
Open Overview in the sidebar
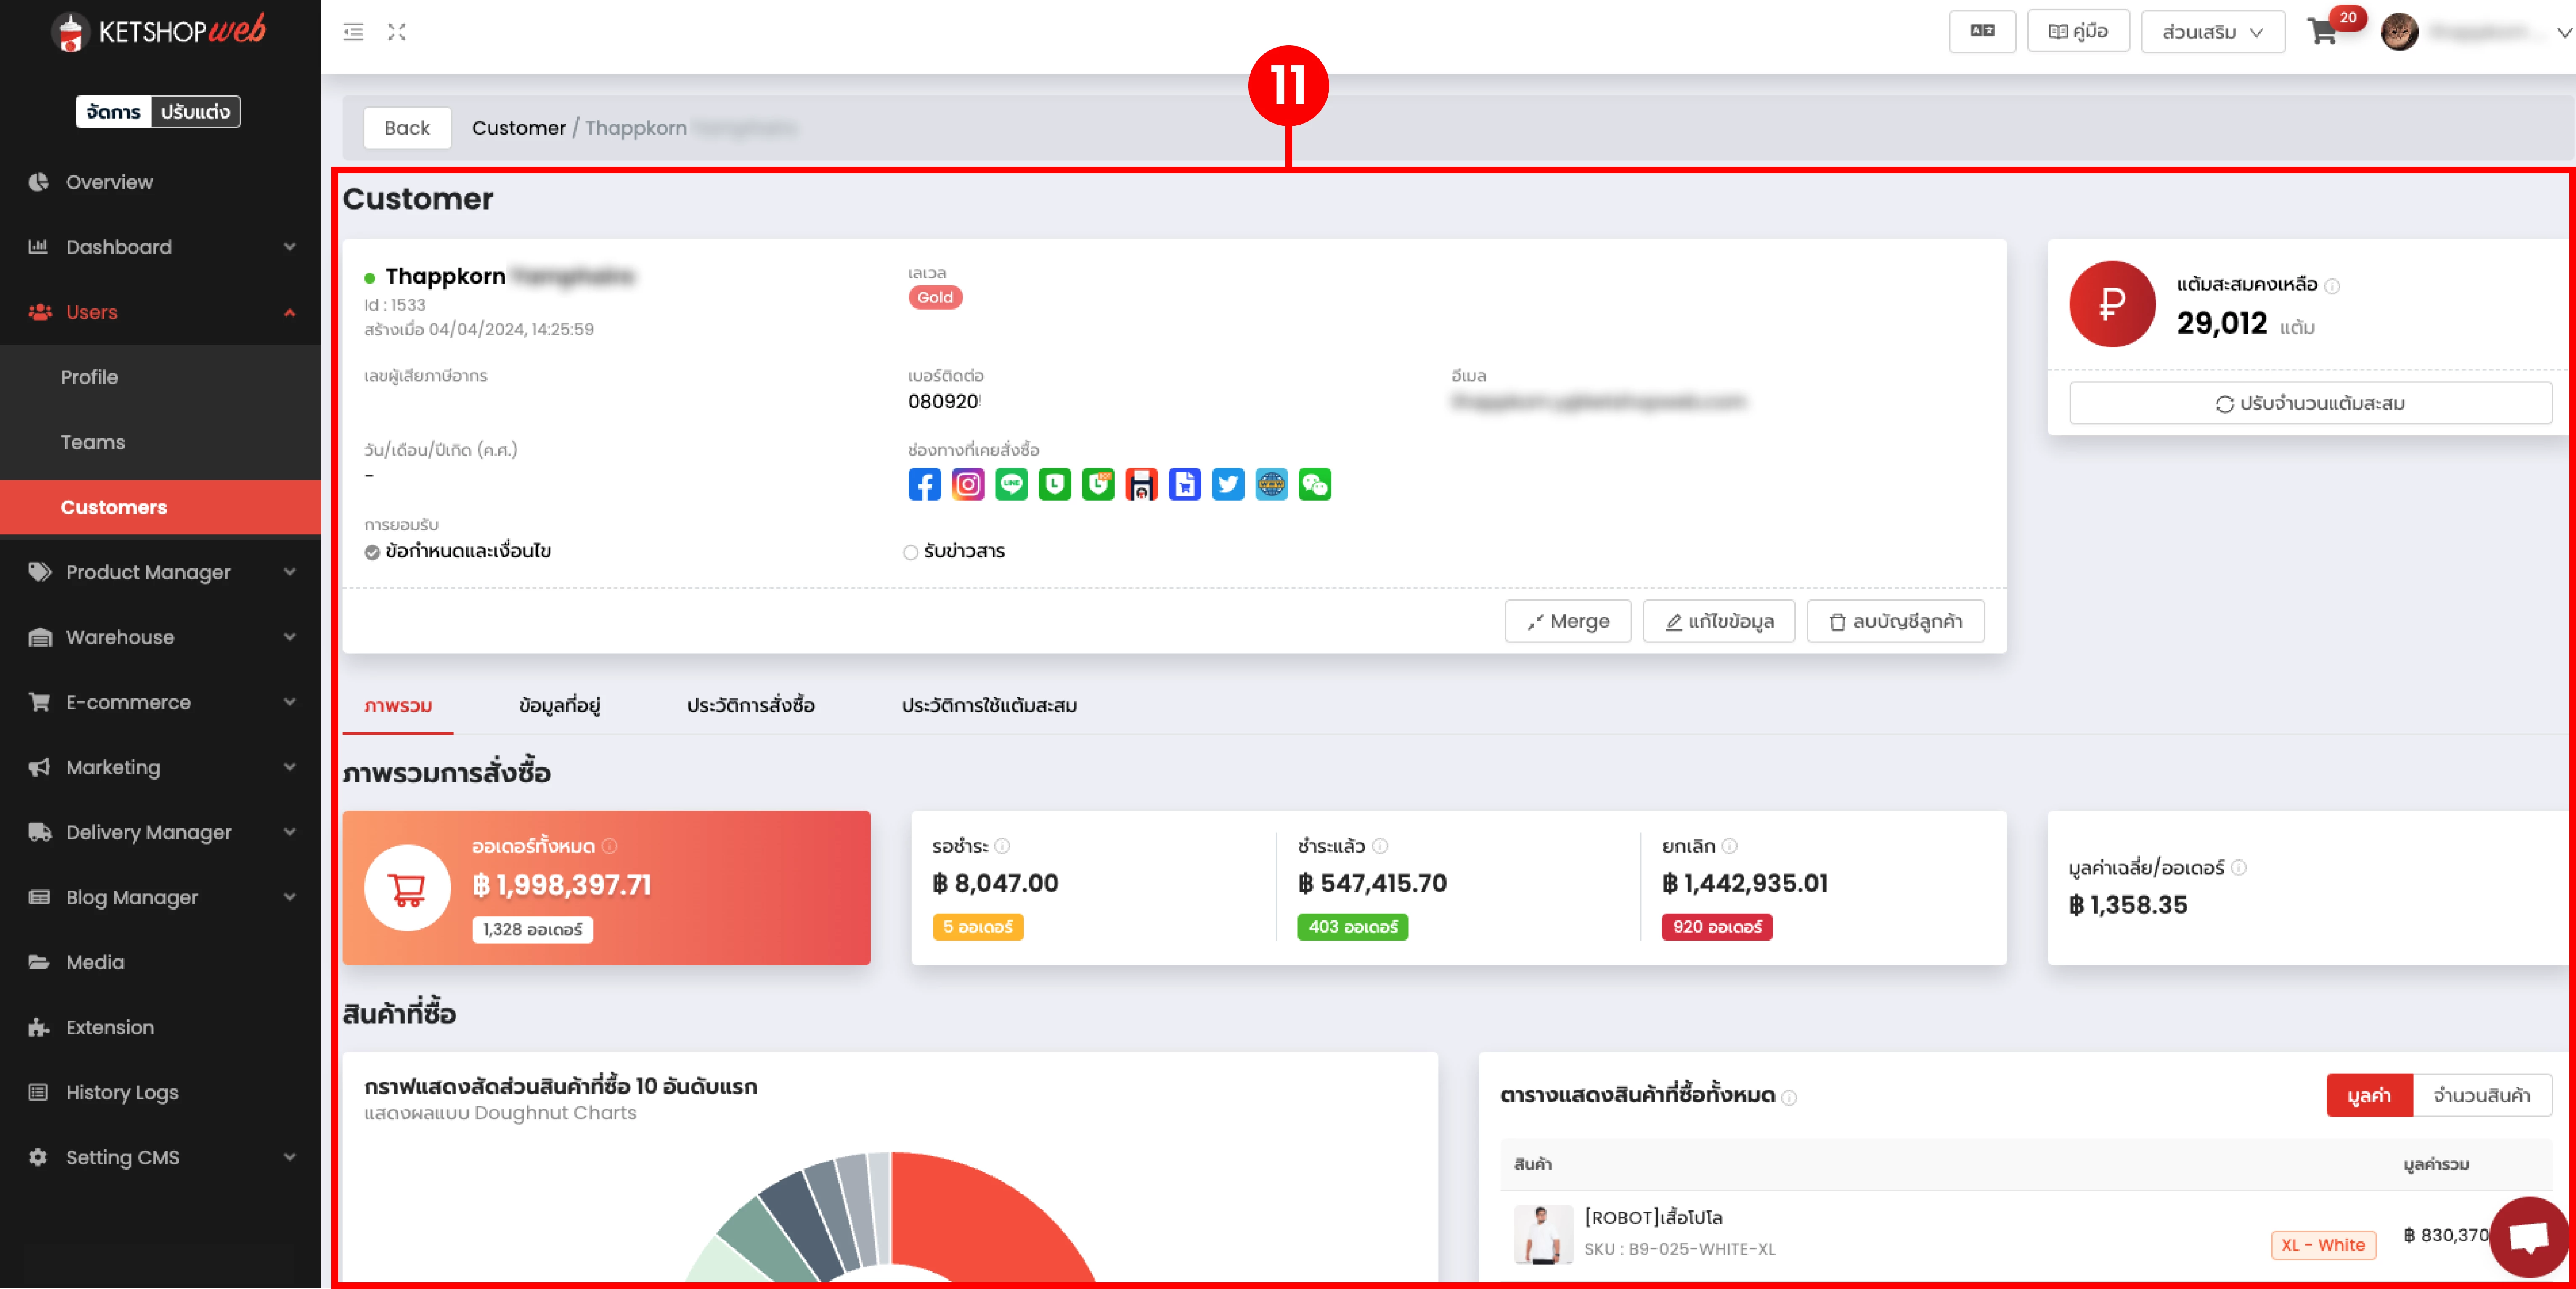pos(160,182)
